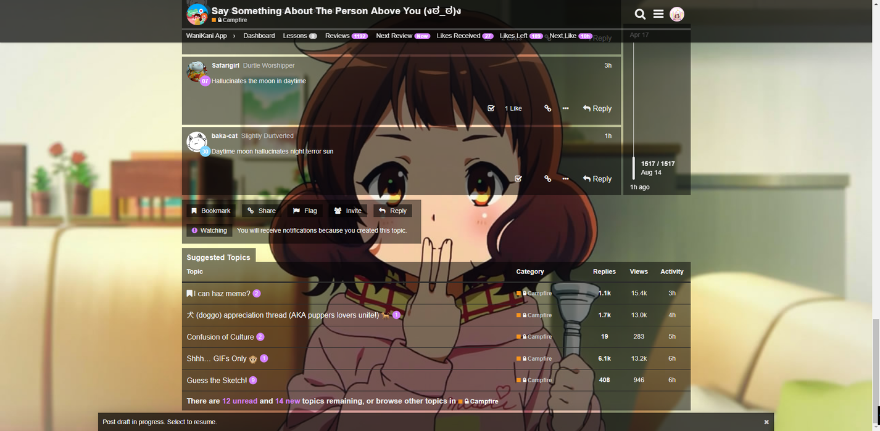The height and width of the screenshot is (431, 880).
Task: Open 'I can haz meme?' topic
Action: (x=222, y=294)
